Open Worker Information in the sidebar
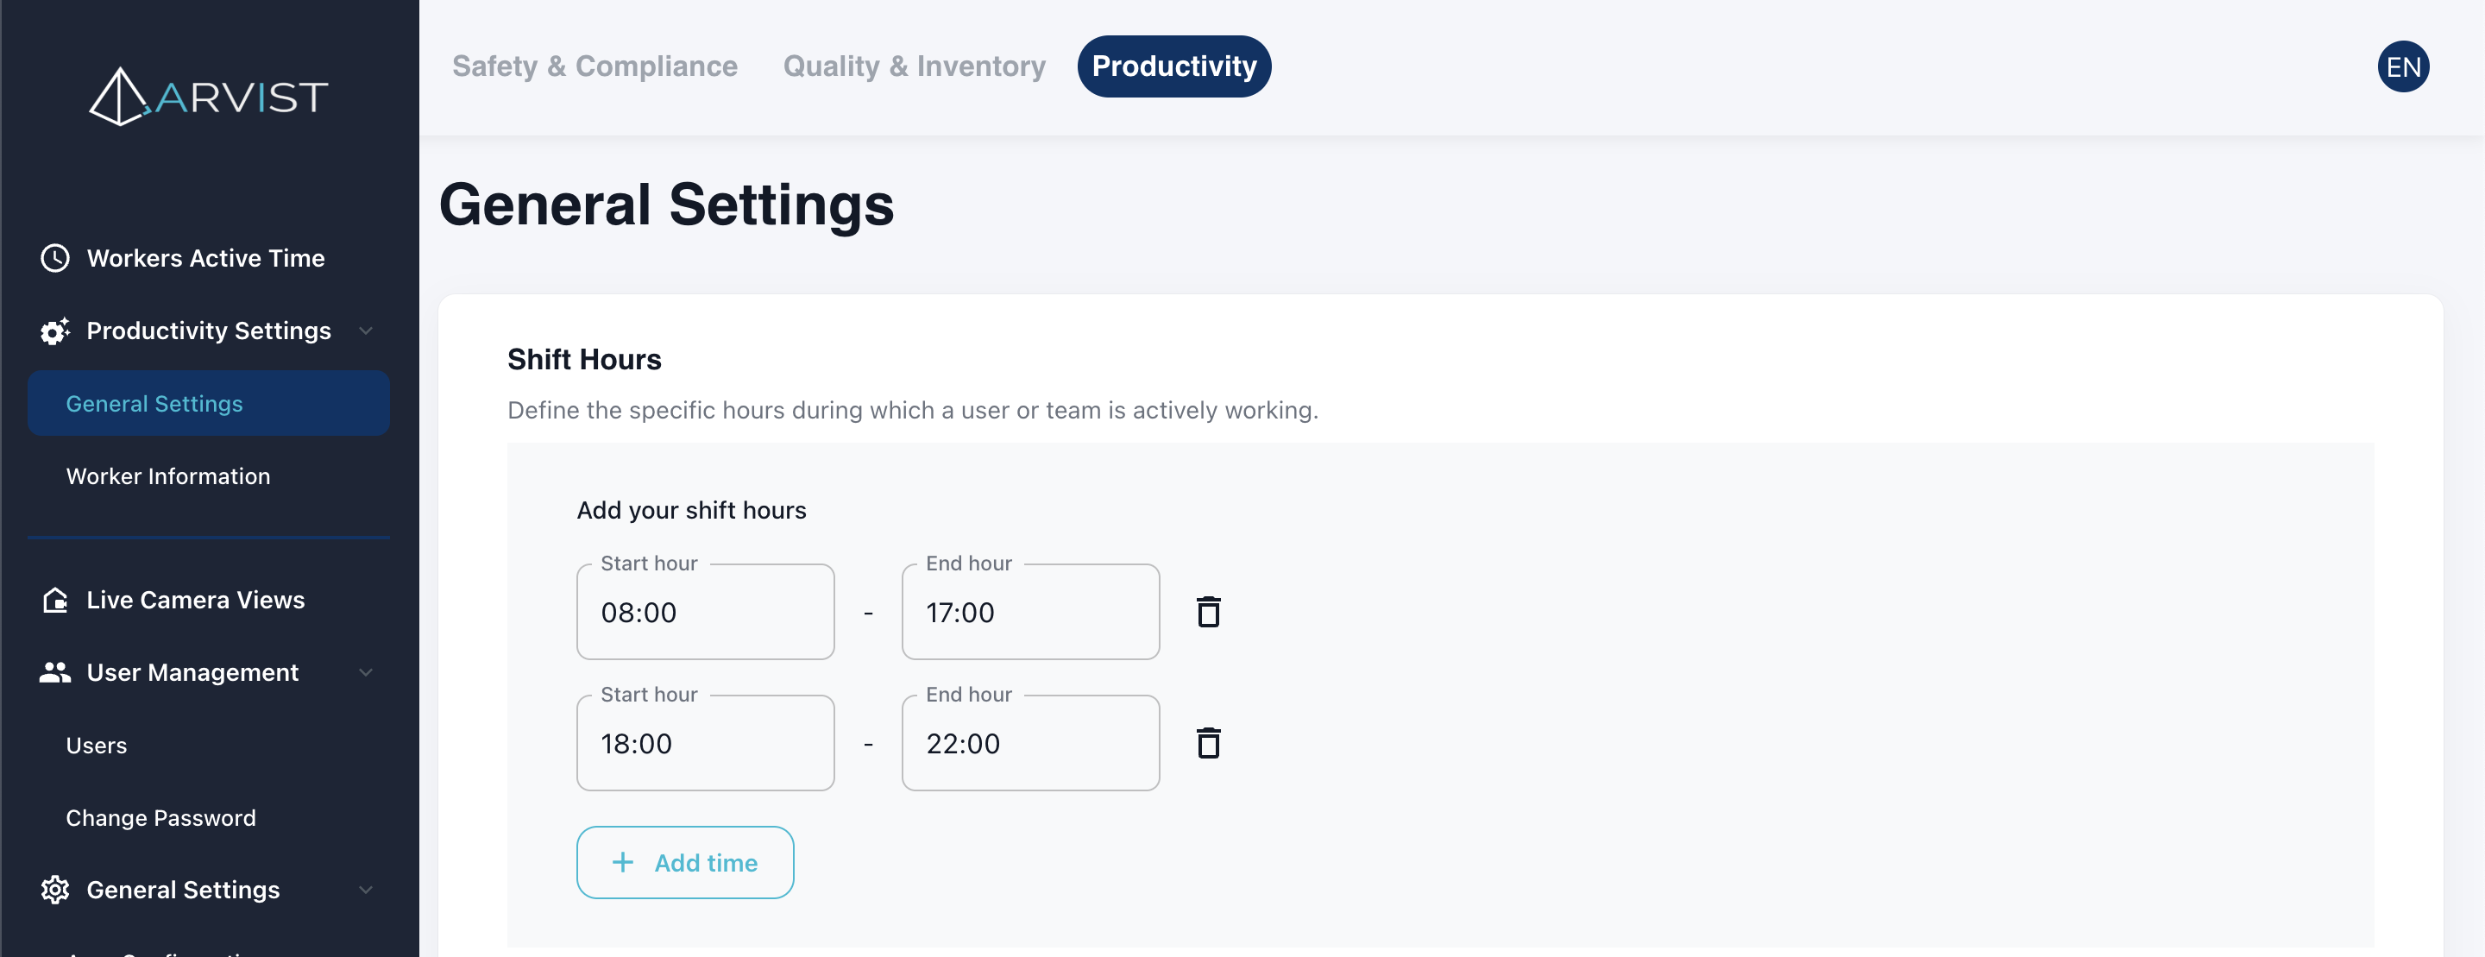This screenshot has height=957, width=2485. (x=168, y=476)
